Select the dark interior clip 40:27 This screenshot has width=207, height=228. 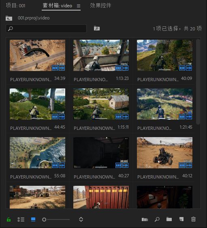click(101, 153)
